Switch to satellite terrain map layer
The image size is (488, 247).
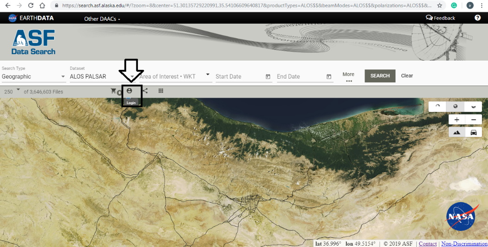click(457, 133)
